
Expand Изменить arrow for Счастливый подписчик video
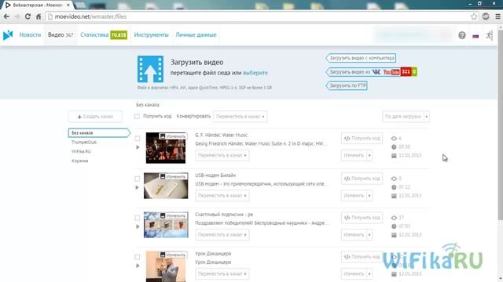pyautogui.click(x=369, y=235)
